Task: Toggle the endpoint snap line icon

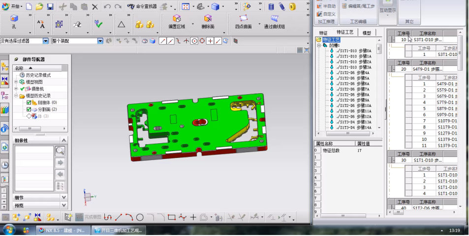Action: pos(162,41)
